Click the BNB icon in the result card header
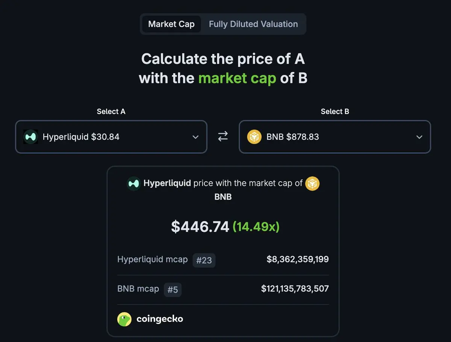 [x=312, y=183]
